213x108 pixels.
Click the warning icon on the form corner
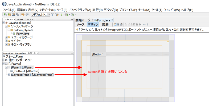tap(168, 41)
